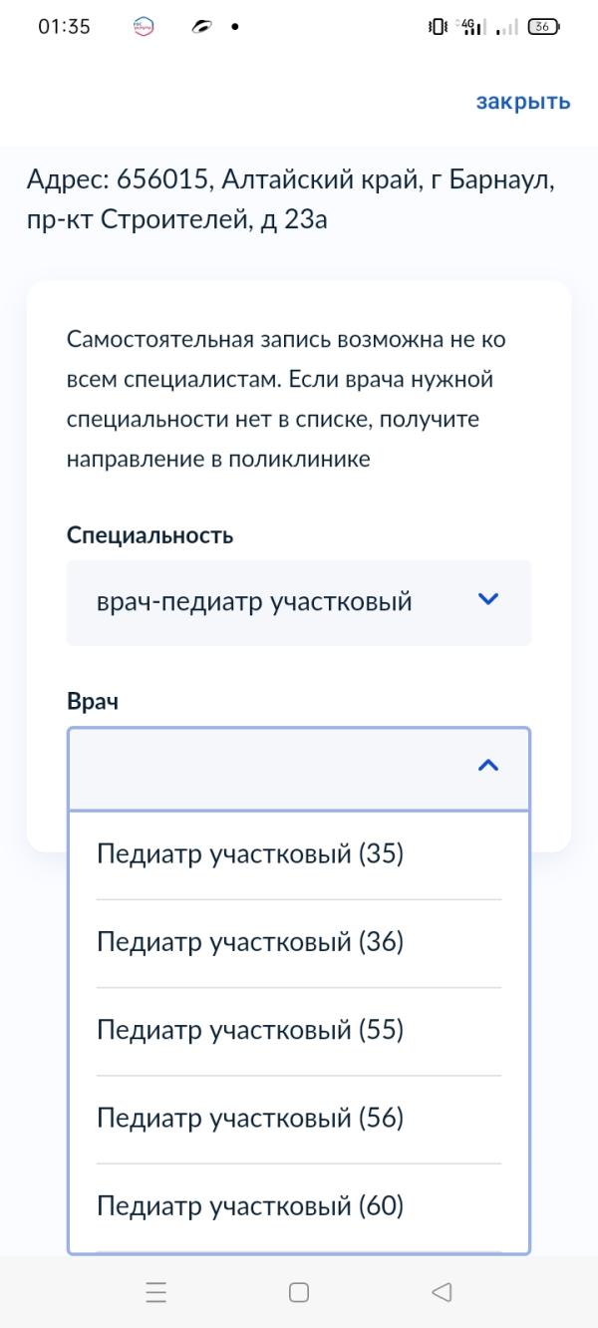Choose Педиатр участковый (36)
This screenshot has width=598, height=1328.
250,942
